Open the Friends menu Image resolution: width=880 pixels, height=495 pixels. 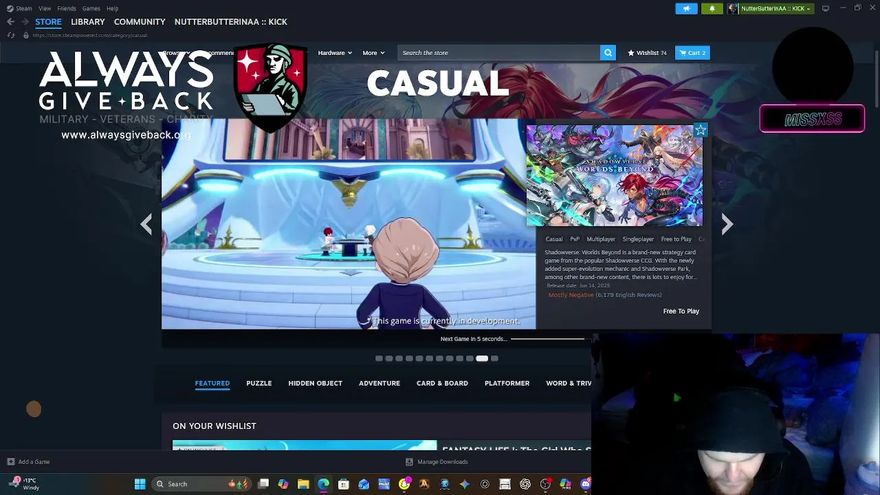pyautogui.click(x=67, y=8)
